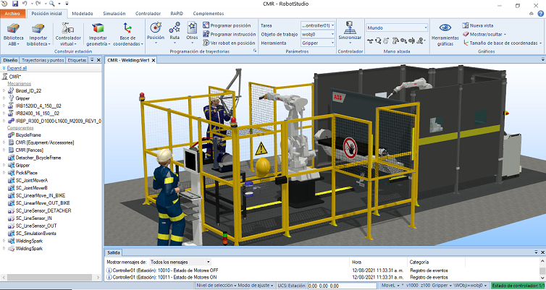This screenshot has width=546, height=290.
Task: Redo the last undone action
Action: point(38,4)
